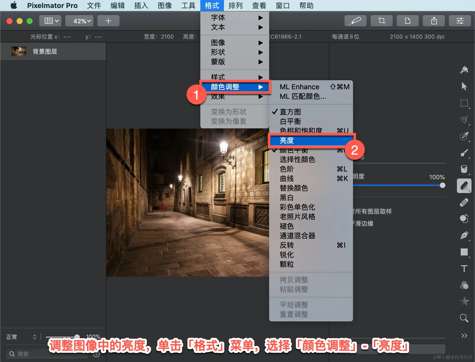Toggle the 色阶 adjustment

[311, 169]
